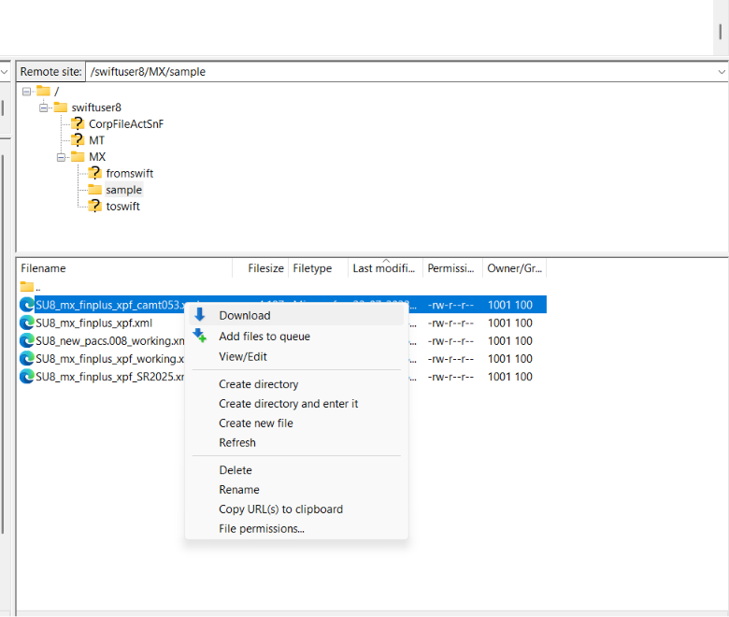Click Edge icon of SU8_mx_finplus_xpf_SR2025 file

point(27,377)
